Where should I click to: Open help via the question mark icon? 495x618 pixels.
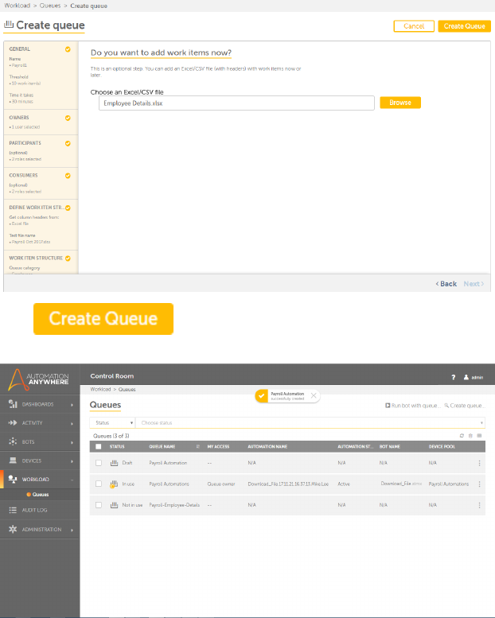[x=453, y=377]
